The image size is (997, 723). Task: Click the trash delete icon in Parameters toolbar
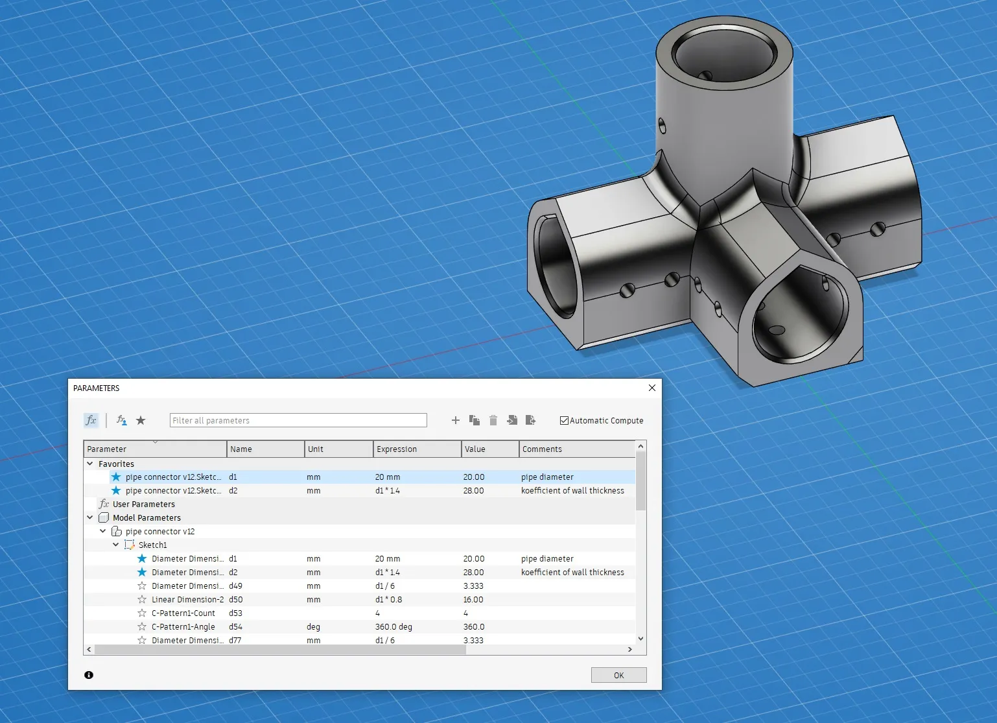[493, 420]
